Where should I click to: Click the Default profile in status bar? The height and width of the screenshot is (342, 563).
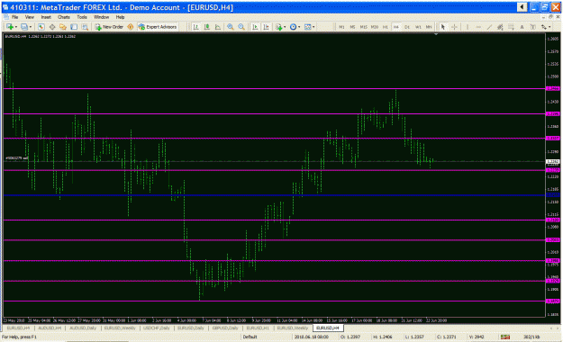(x=250, y=337)
